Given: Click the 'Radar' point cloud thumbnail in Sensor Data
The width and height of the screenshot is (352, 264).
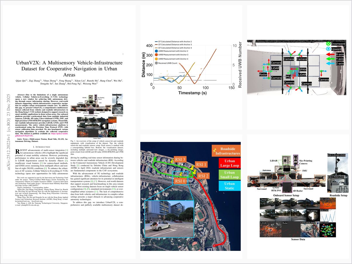Looking at the screenshot, I should click(x=291, y=229).
